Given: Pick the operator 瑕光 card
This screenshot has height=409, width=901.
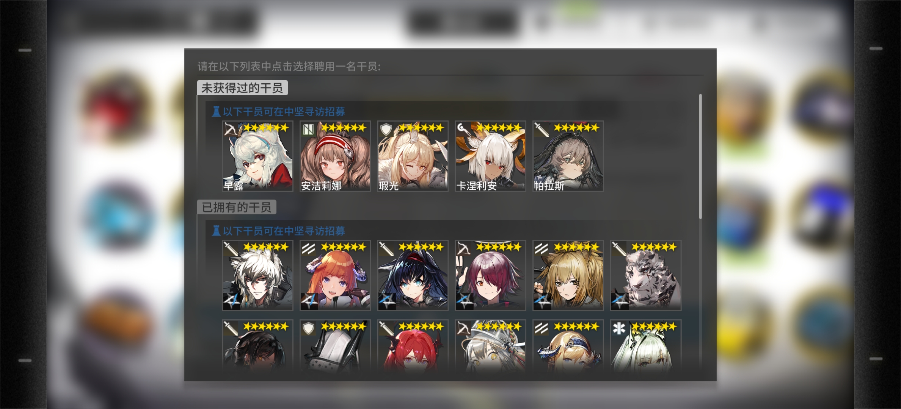Looking at the screenshot, I should (x=413, y=156).
